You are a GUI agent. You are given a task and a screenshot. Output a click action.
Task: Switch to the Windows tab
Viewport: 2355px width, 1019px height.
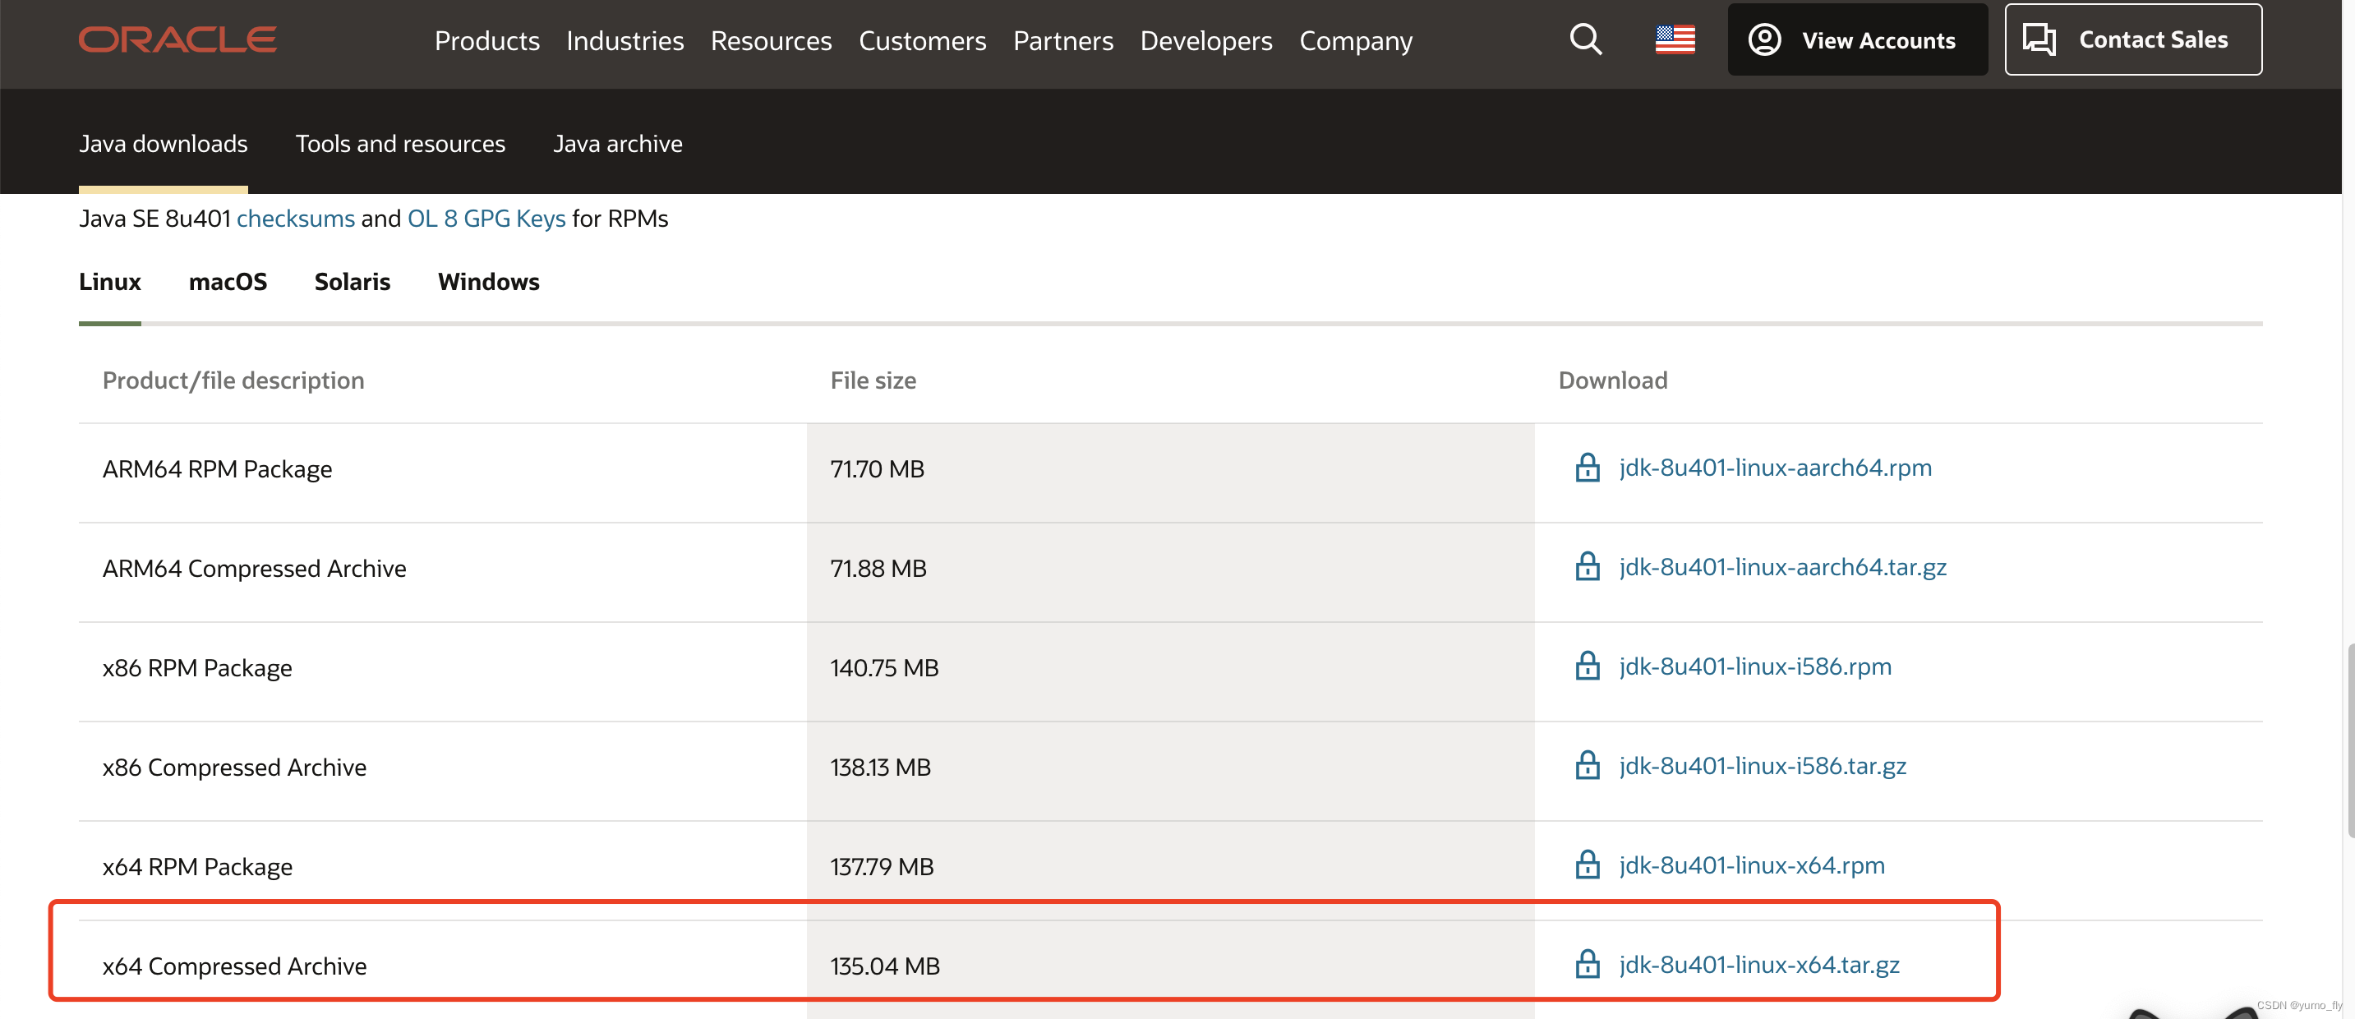coord(488,282)
